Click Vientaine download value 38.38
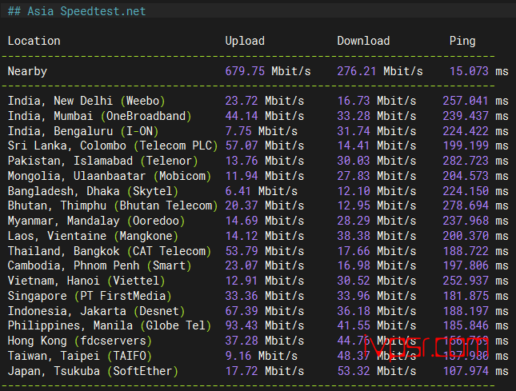 click(x=354, y=236)
